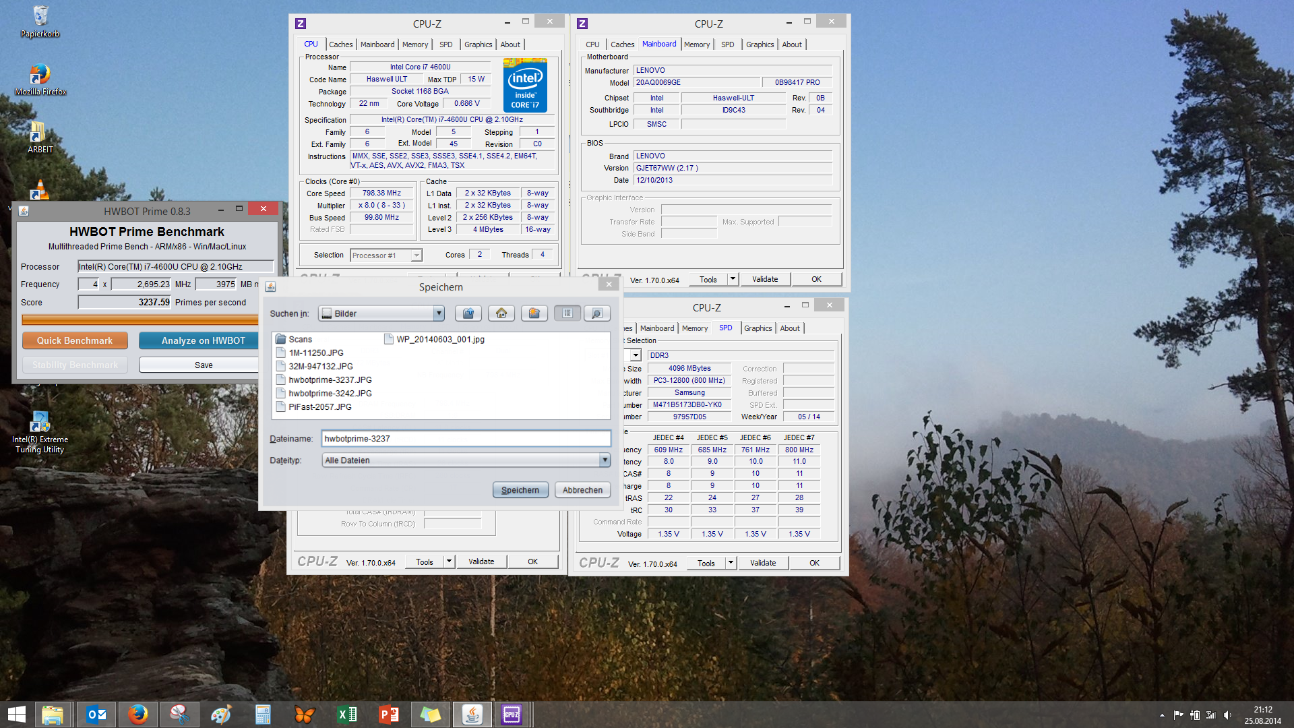Open File Explorer from the taskbar
Screen dimensions: 1294x728
[x=53, y=715]
